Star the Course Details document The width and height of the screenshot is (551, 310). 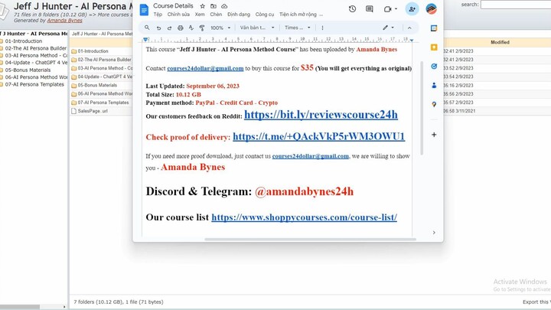pyautogui.click(x=202, y=6)
